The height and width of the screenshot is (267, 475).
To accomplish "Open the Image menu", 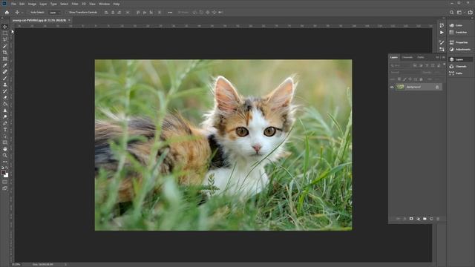I will (x=32, y=4).
